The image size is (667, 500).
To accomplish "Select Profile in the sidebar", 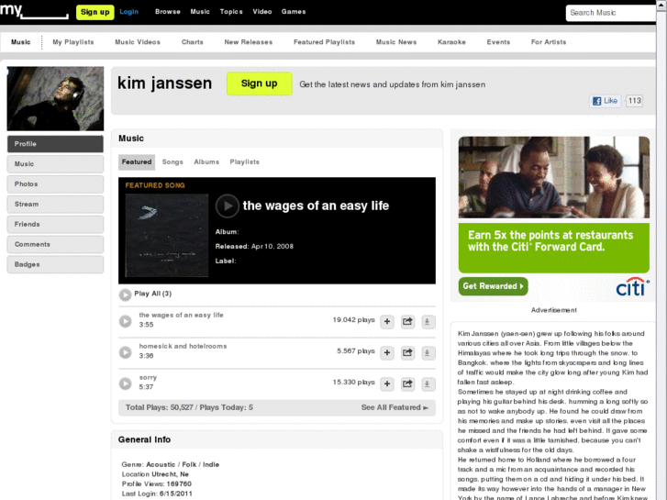I will (55, 144).
